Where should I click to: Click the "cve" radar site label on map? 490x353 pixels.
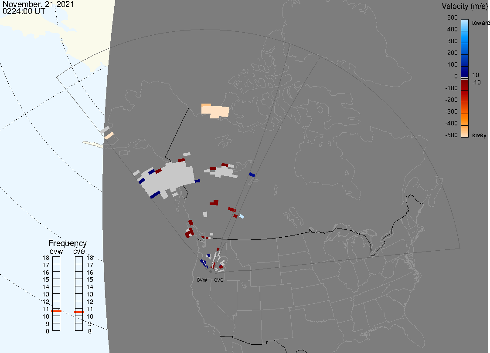[219, 279]
